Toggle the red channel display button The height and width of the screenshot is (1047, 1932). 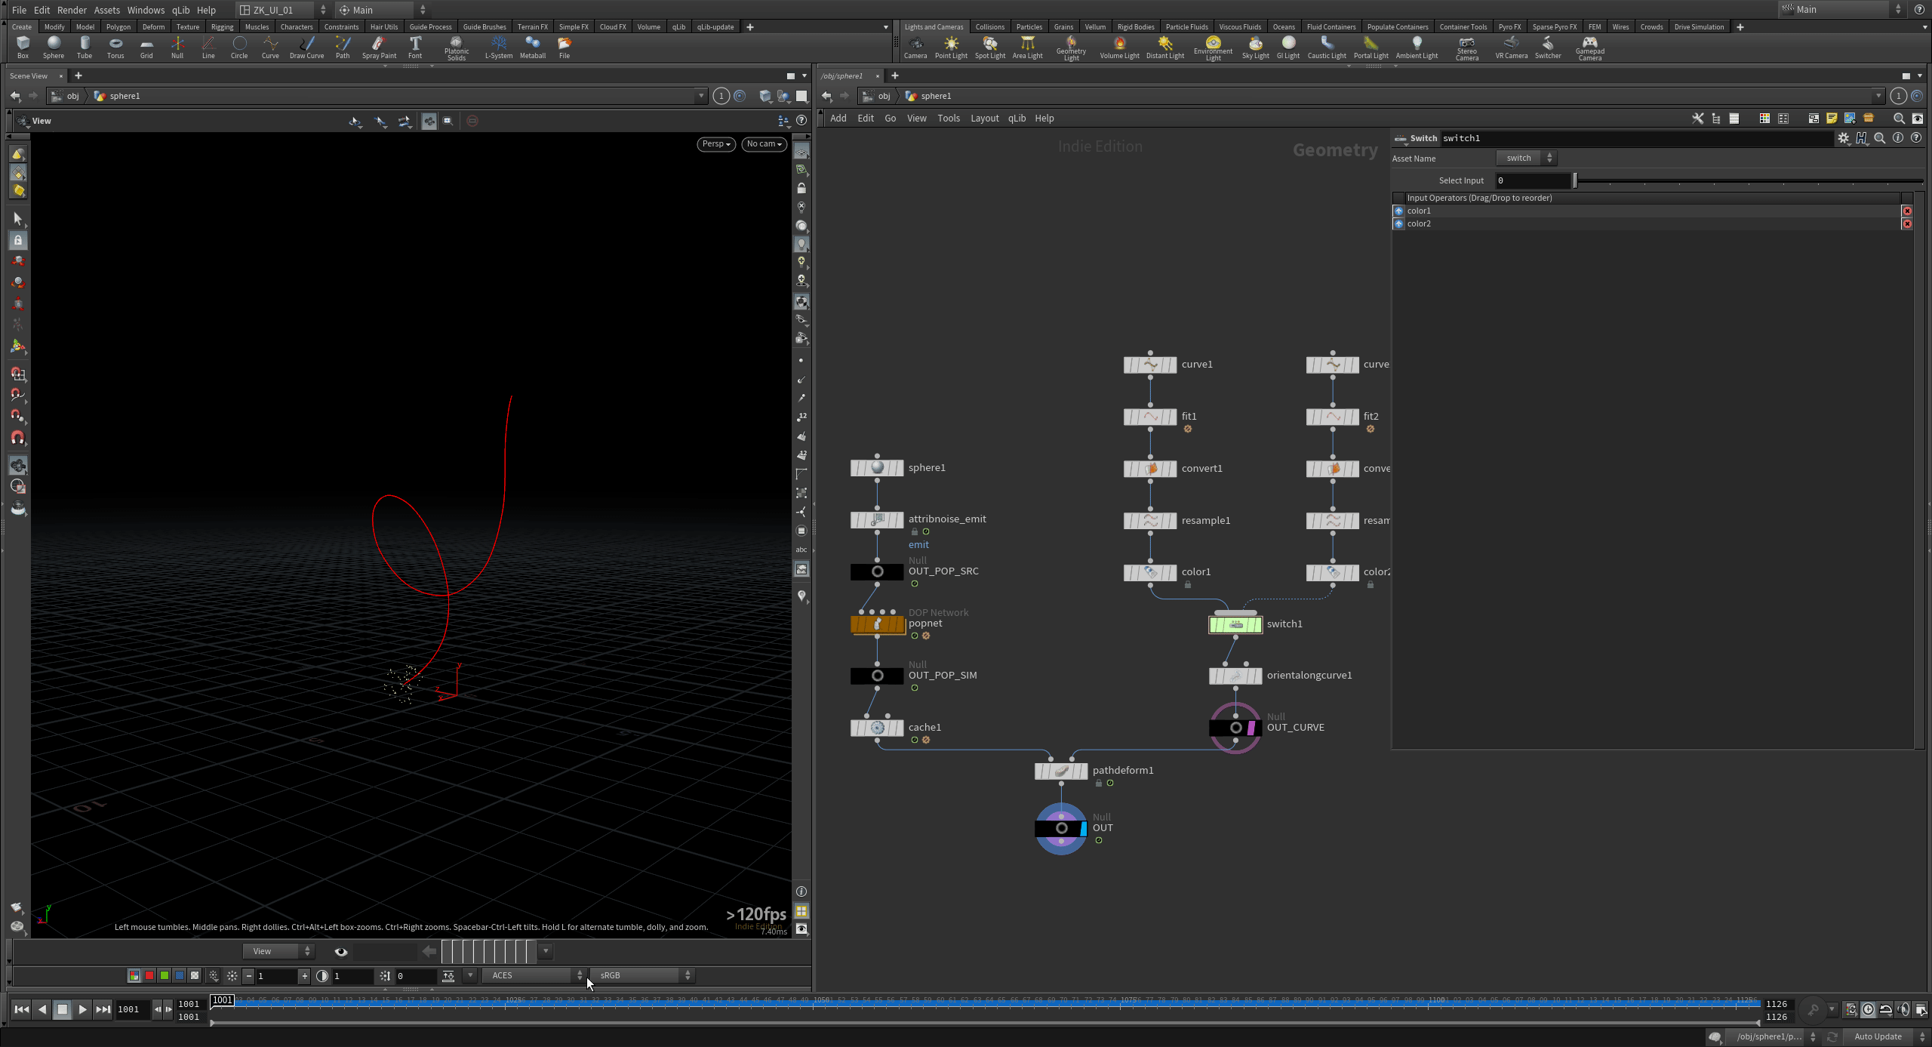(x=149, y=975)
